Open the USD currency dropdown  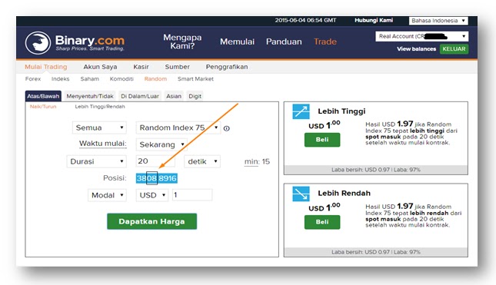coord(151,195)
